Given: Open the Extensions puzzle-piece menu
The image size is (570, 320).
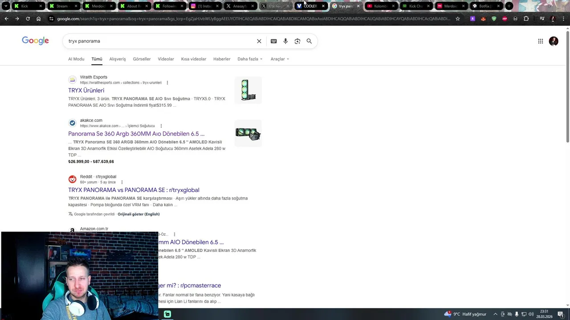Looking at the screenshot, I should pyautogui.click(x=526, y=19).
